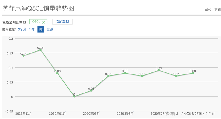Click the 0.07 data point after 2020年05月
This screenshot has width=221, height=119.
pyautogui.click(x=142, y=76)
